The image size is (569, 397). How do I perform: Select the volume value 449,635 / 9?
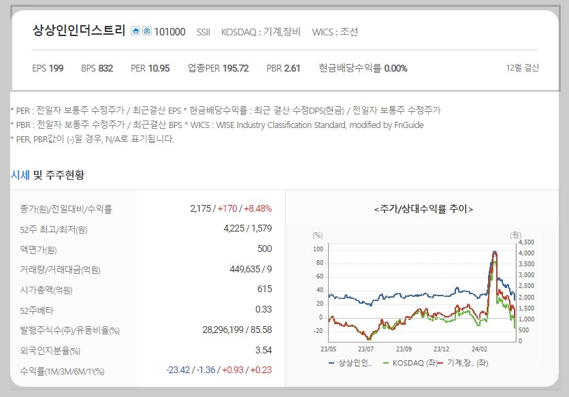[x=250, y=269]
